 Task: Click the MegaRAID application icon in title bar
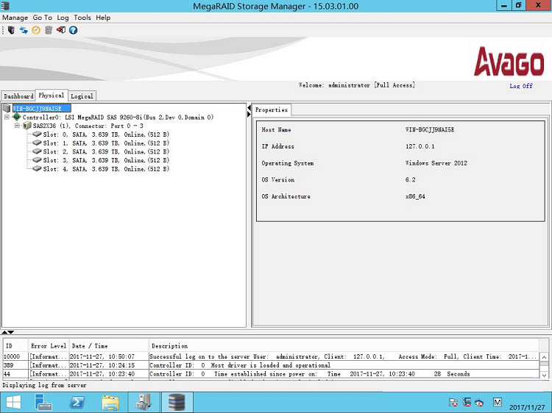click(6, 6)
